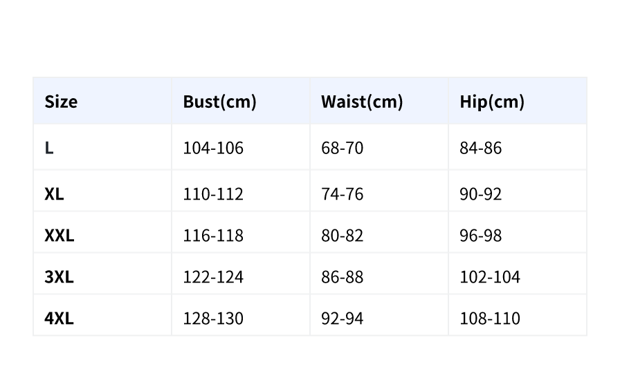This screenshot has width=620, height=369.
Task: Click waist value 68-70
Action: point(342,148)
